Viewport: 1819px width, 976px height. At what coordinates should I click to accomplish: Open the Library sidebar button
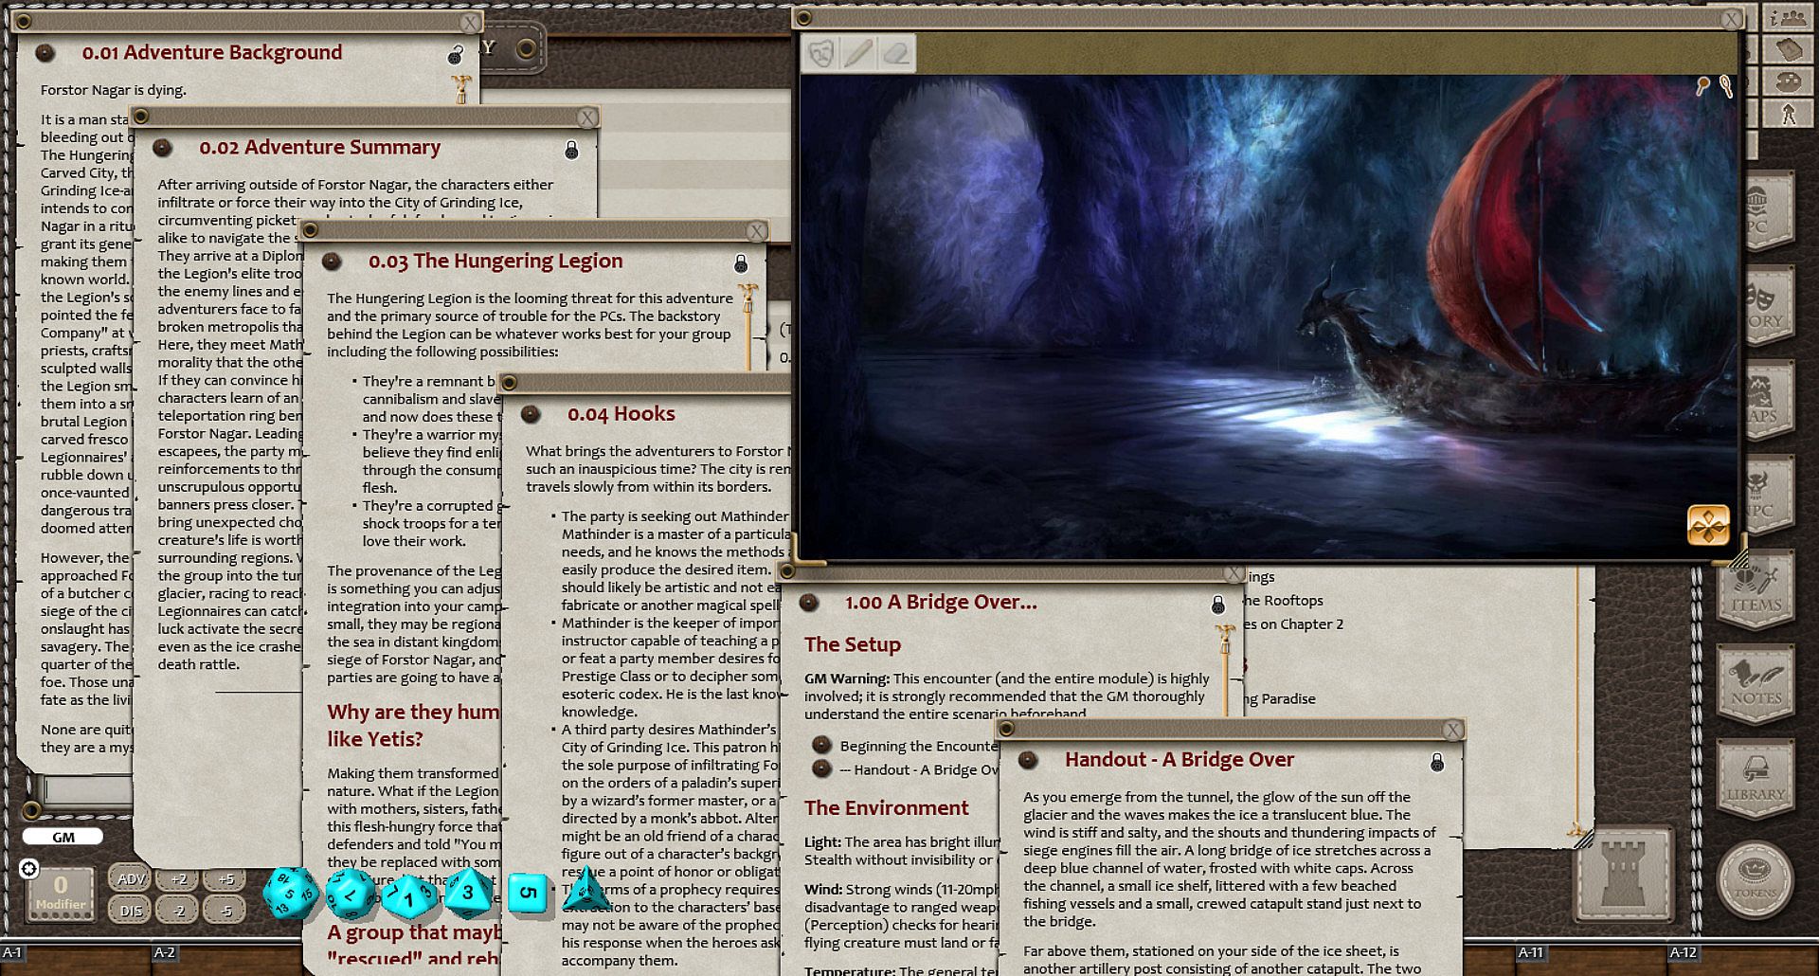point(1755,778)
